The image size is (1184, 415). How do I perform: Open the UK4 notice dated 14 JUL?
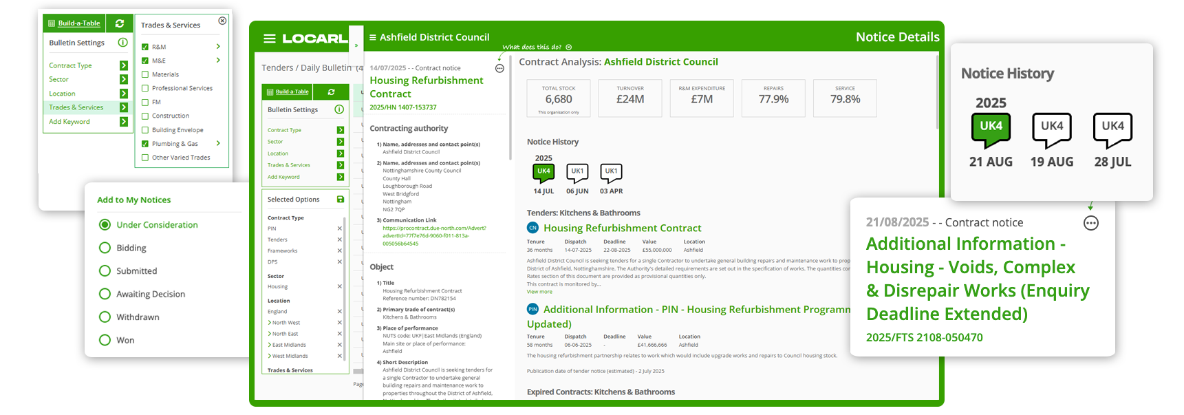point(543,172)
